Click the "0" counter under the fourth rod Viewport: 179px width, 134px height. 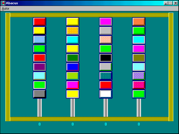tap(139, 124)
